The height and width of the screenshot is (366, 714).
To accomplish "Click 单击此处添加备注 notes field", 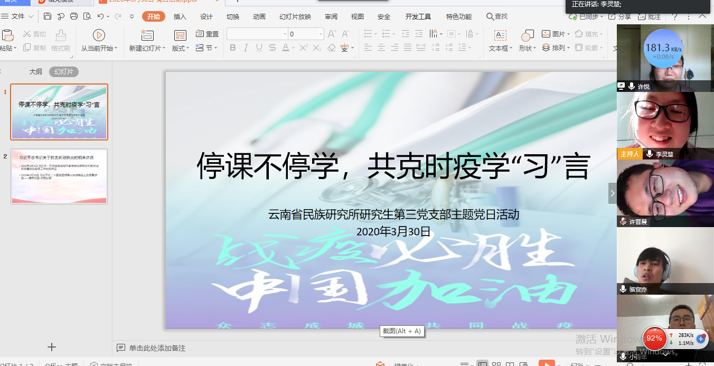I will tap(157, 348).
